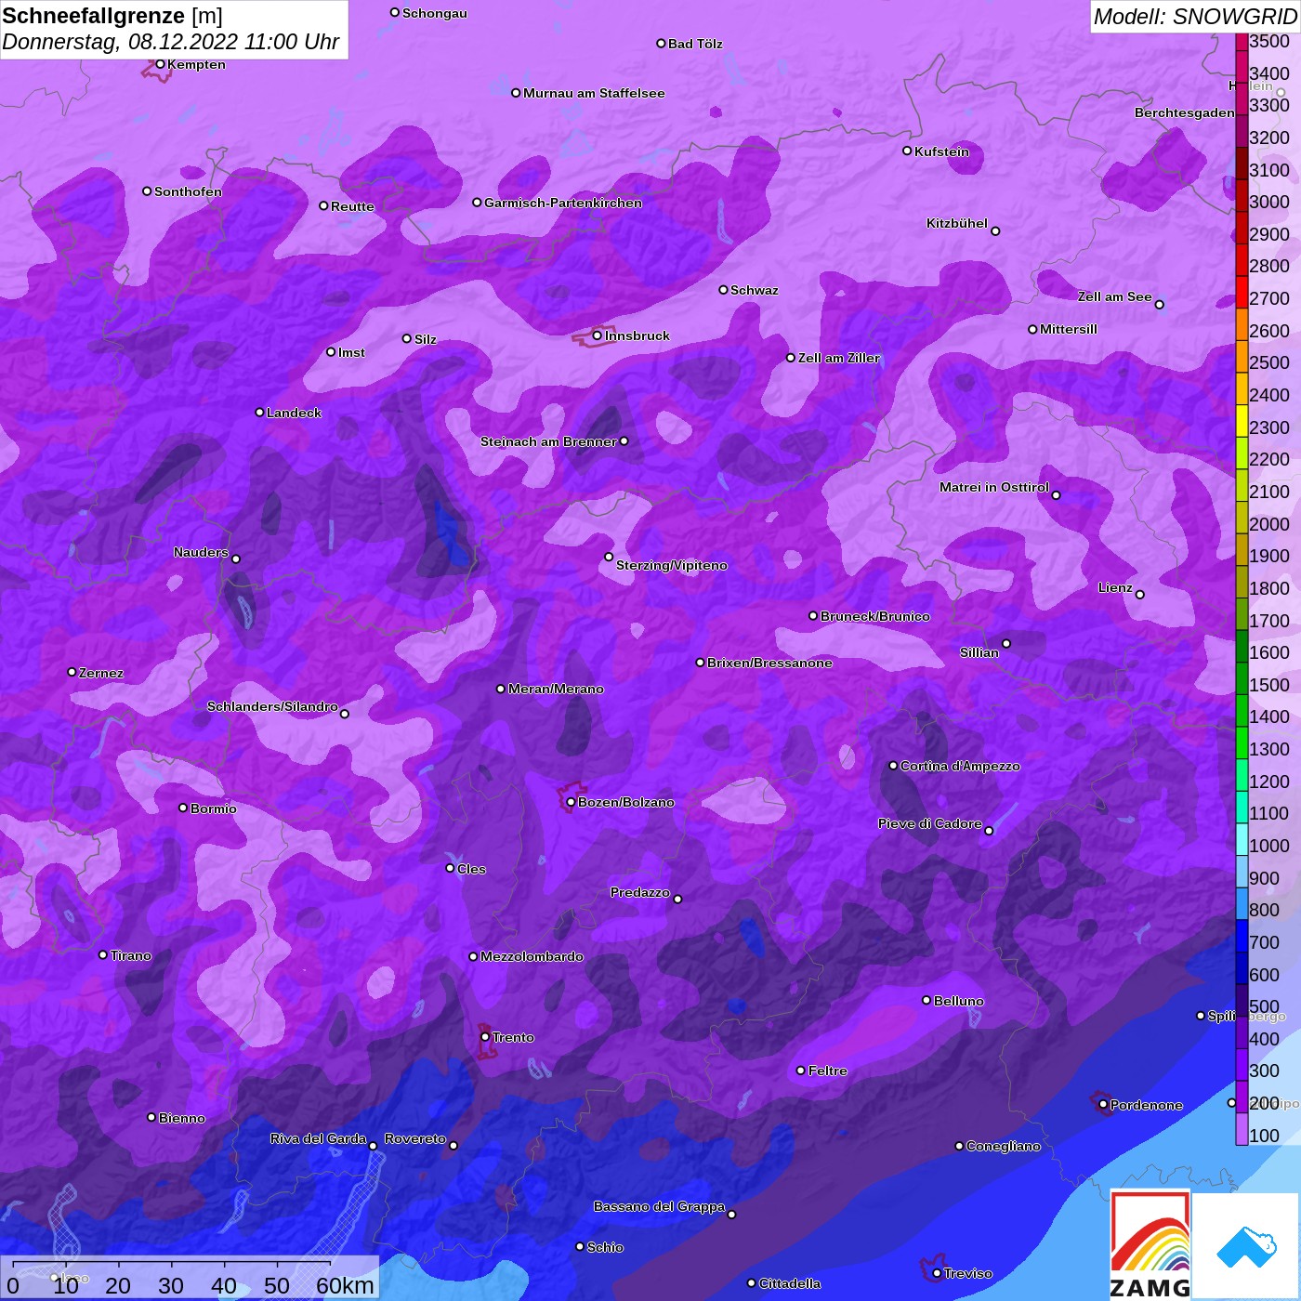Select the Treviso label

click(x=968, y=1273)
